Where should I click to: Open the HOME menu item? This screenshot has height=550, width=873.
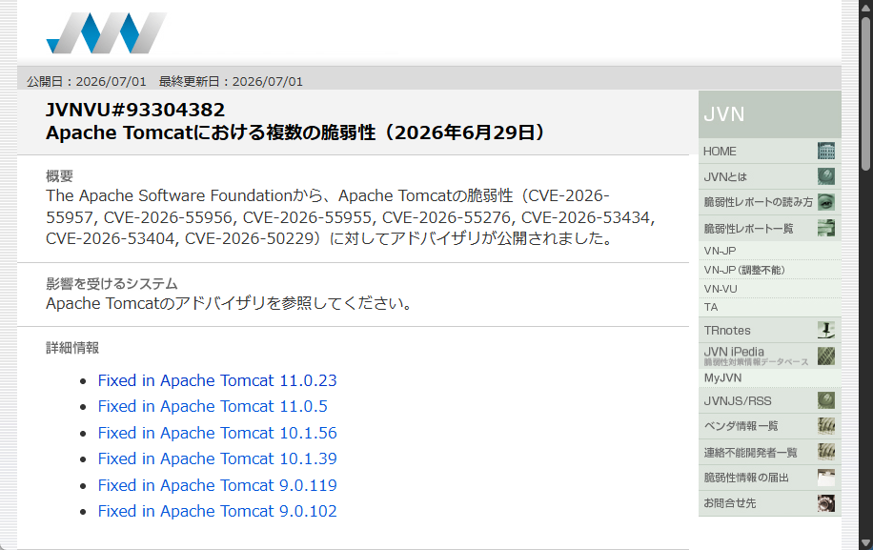(769, 151)
